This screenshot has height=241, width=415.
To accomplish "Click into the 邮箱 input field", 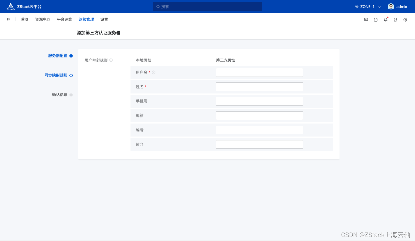I will pyautogui.click(x=259, y=115).
